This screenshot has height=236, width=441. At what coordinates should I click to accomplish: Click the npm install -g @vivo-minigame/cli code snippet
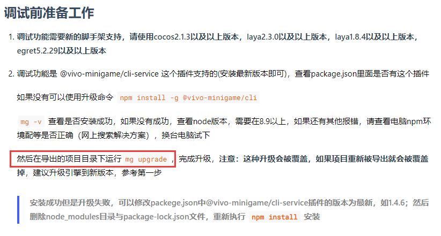click(x=188, y=97)
